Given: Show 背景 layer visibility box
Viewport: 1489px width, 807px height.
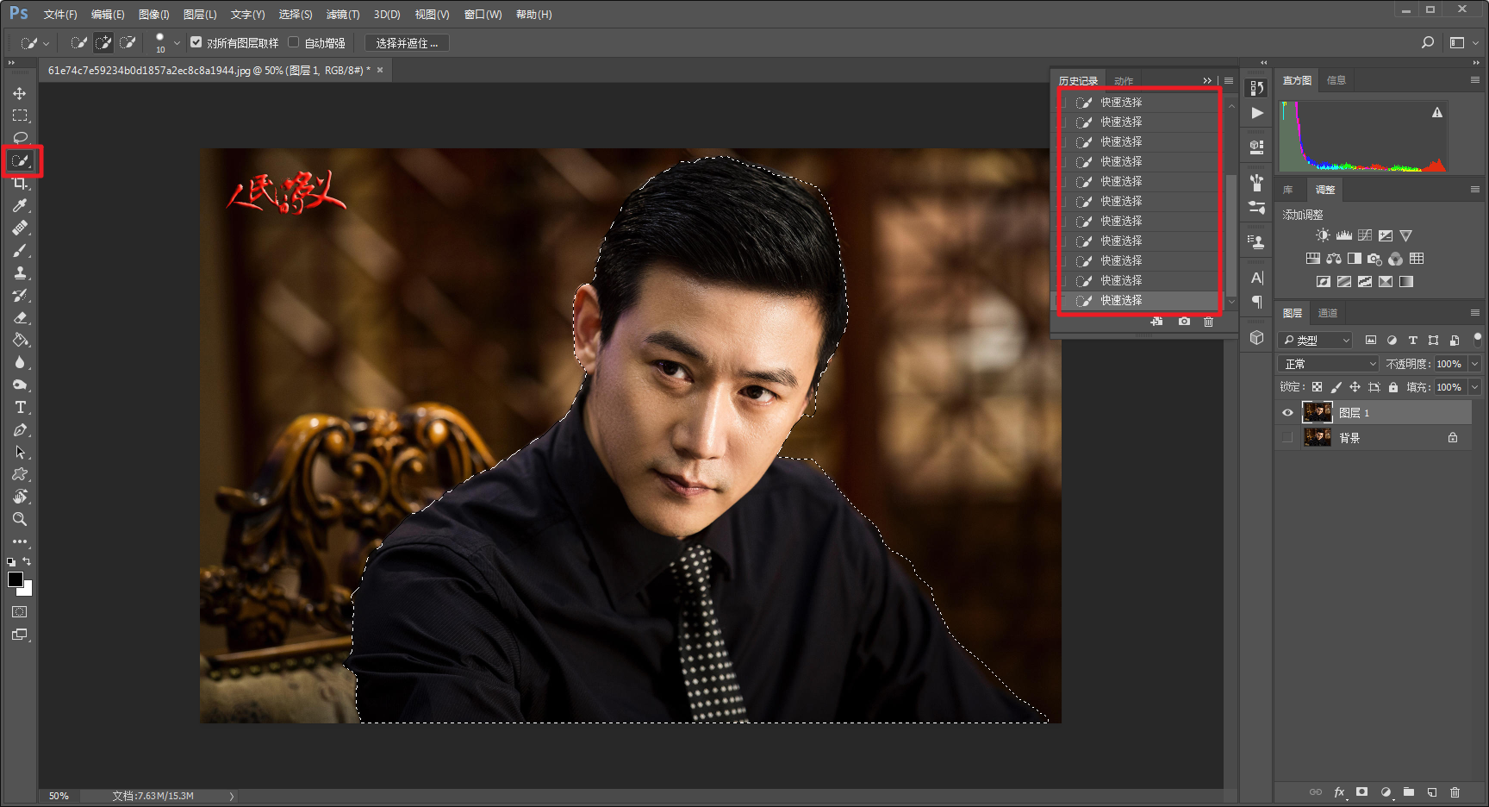Looking at the screenshot, I should (x=1287, y=438).
